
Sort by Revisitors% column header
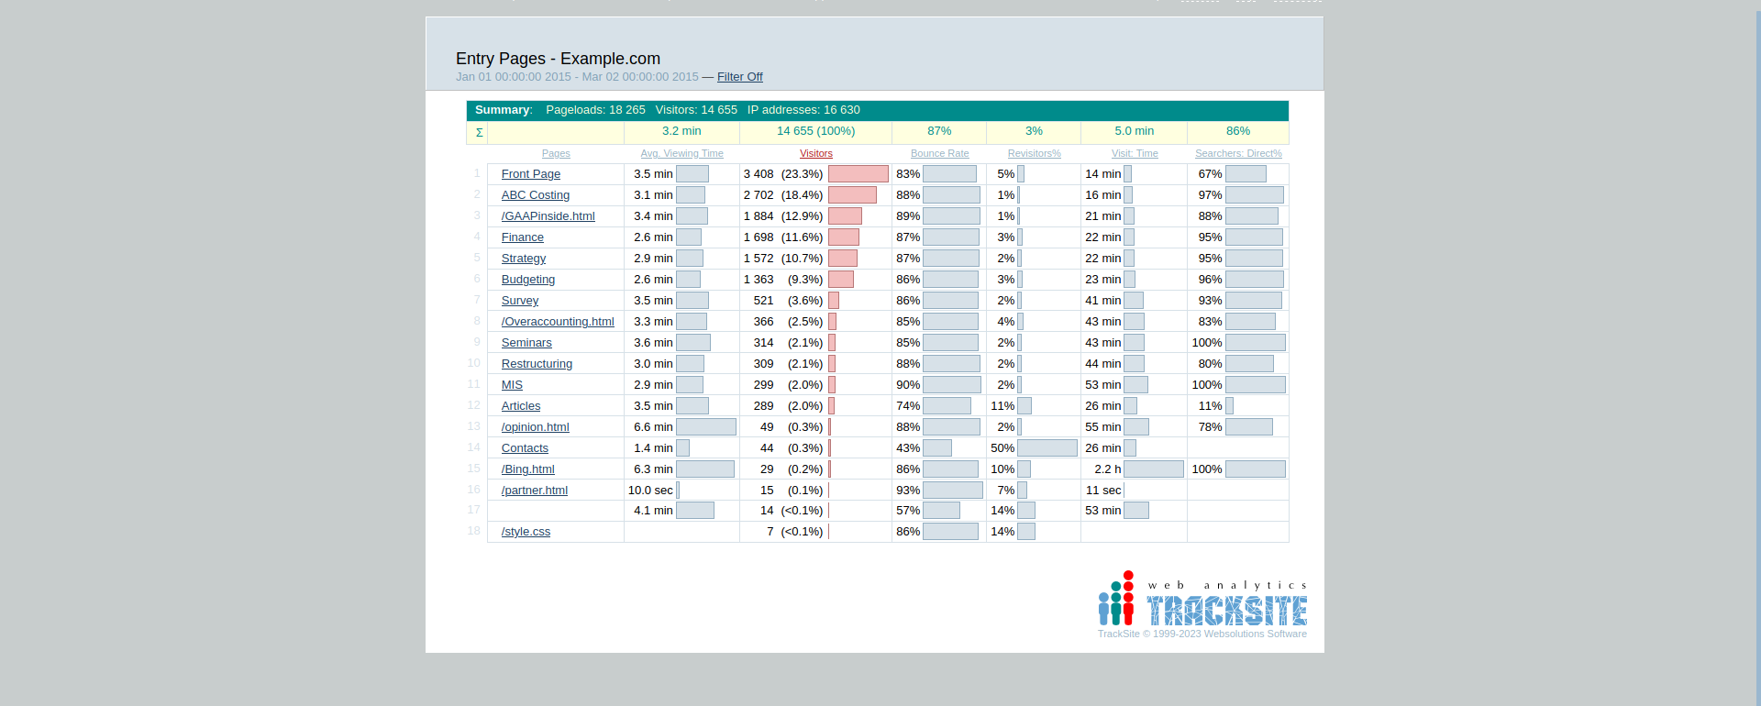(x=1034, y=154)
